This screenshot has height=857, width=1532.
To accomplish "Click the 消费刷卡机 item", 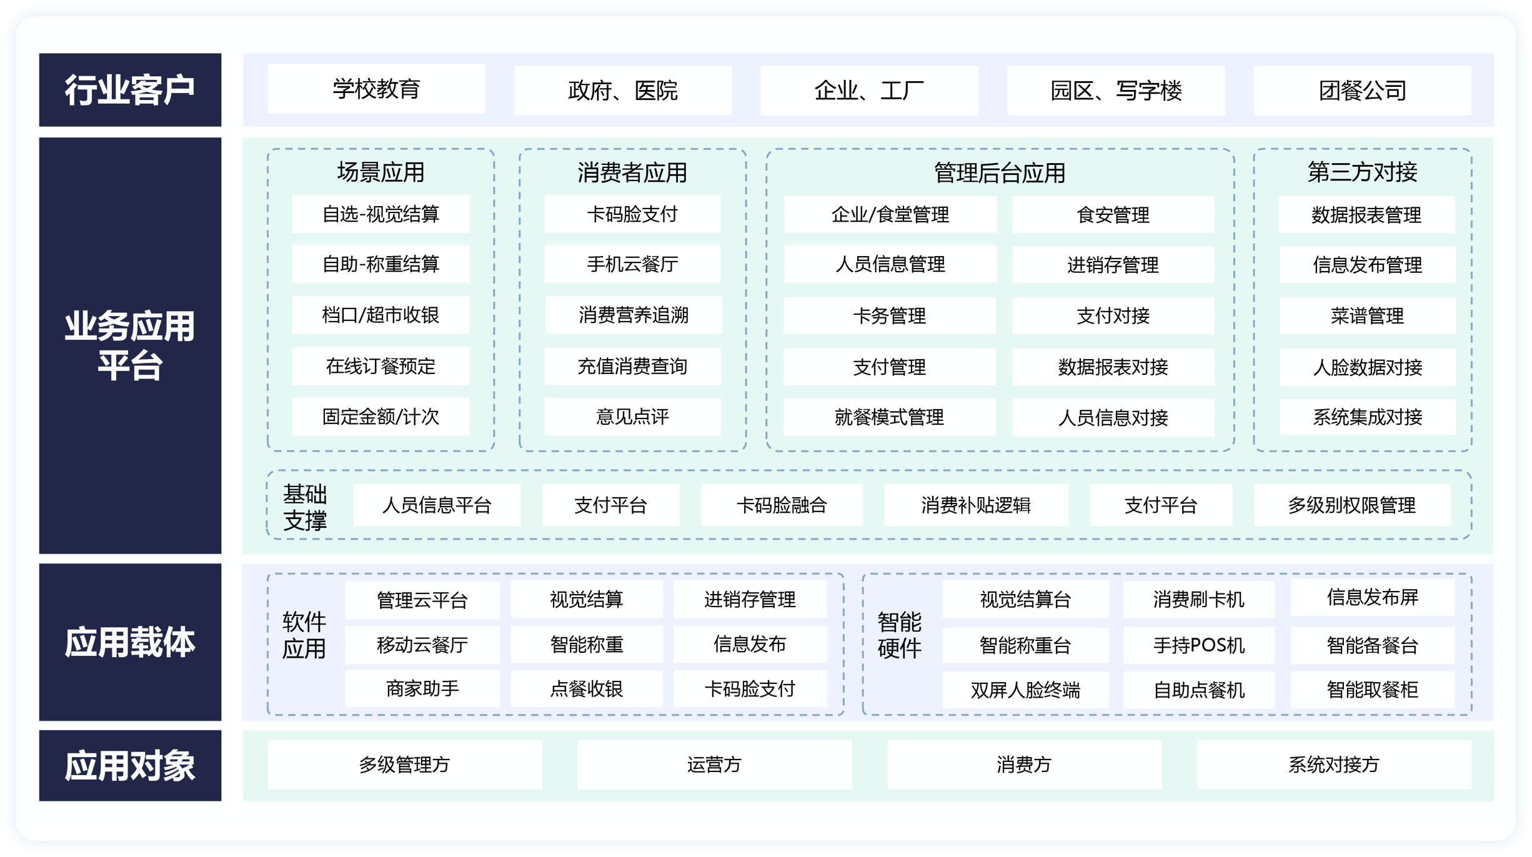I will [1199, 600].
